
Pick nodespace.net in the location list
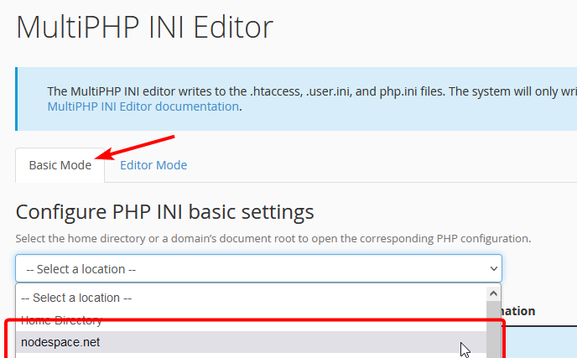60,342
